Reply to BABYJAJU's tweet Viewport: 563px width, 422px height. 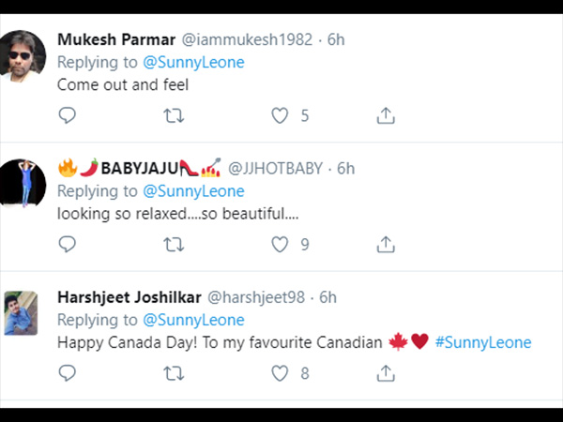68,245
